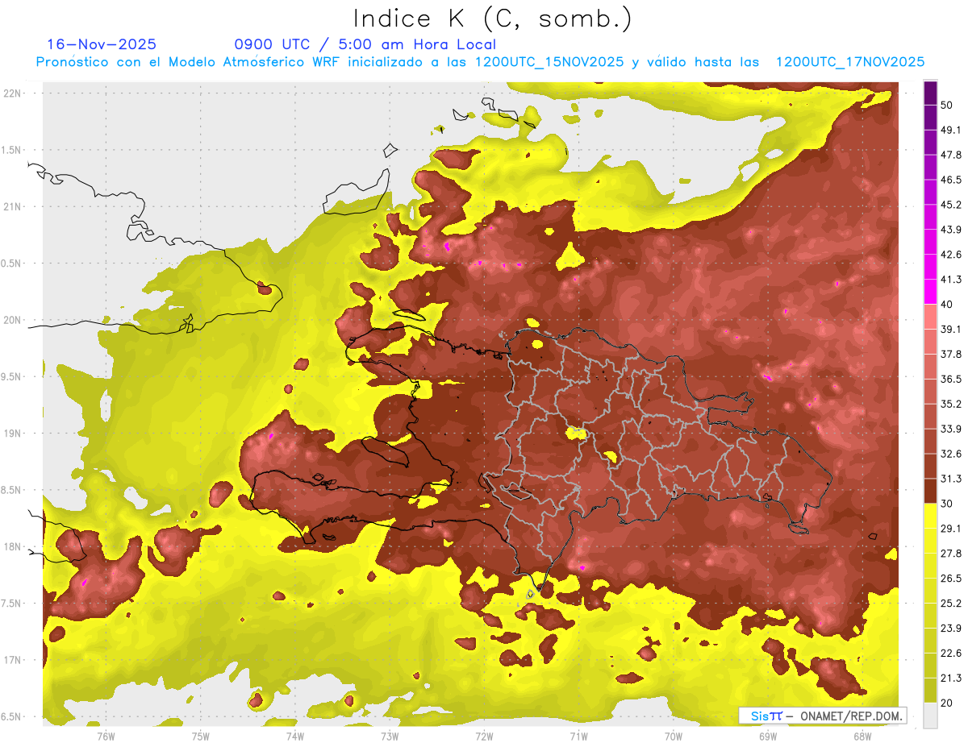Click the 69W longitude axis label
The height and width of the screenshot is (747, 968).
[x=768, y=736]
